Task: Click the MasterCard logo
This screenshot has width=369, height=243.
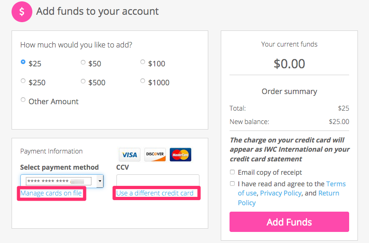Action: (181, 154)
